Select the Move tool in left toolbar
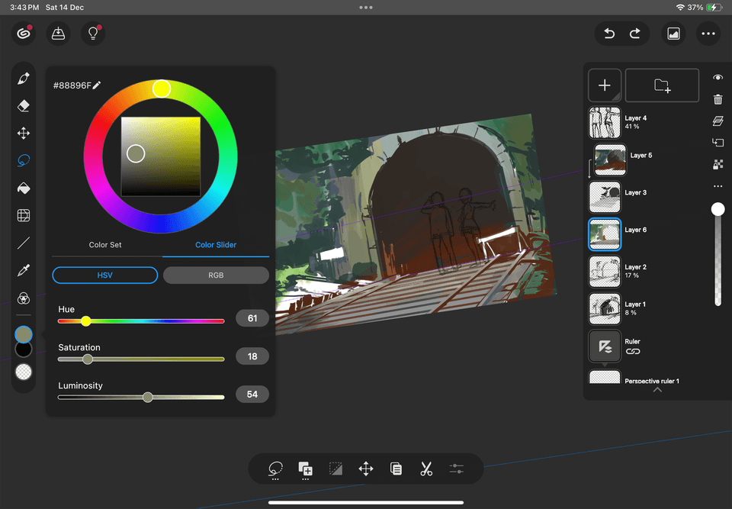Screen dimensions: 732x509 pyautogui.click(x=24, y=134)
